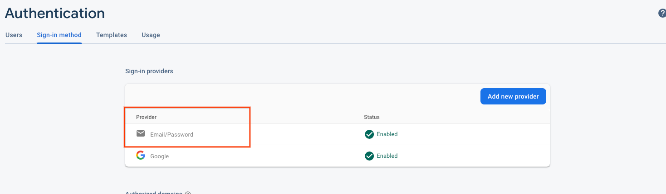
Task: Click the Status column header
Action: click(372, 117)
